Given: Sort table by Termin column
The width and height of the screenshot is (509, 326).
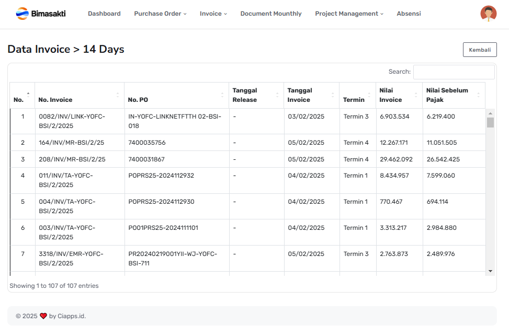Looking at the screenshot, I should point(369,95).
